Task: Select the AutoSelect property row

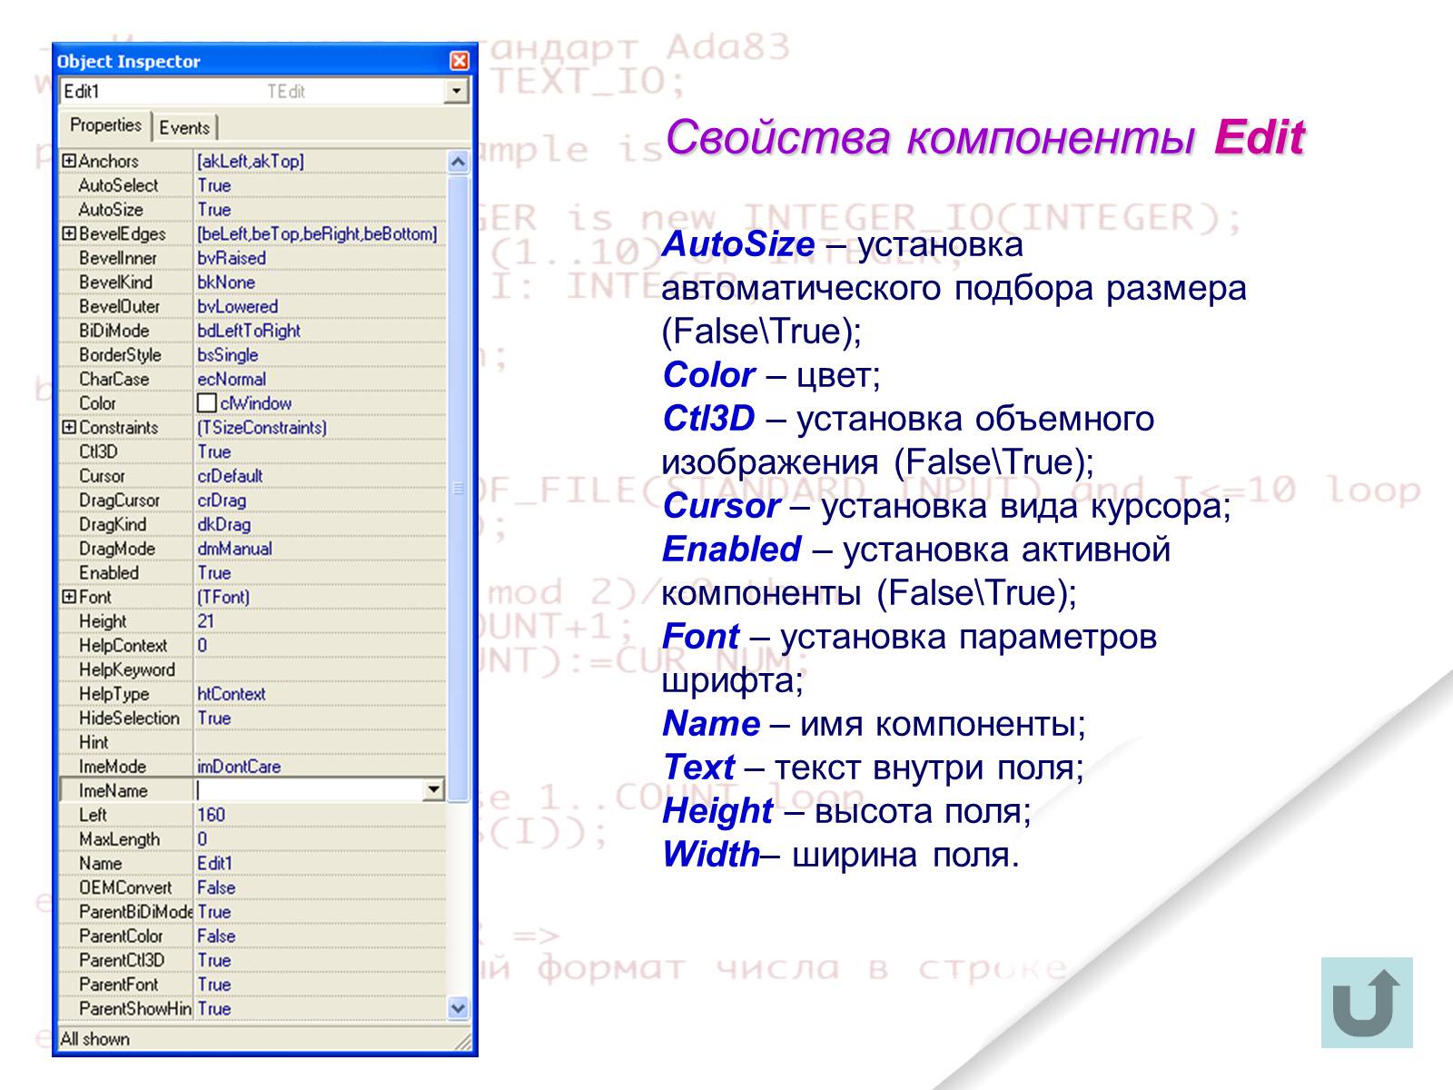Action: pyautogui.click(x=252, y=185)
